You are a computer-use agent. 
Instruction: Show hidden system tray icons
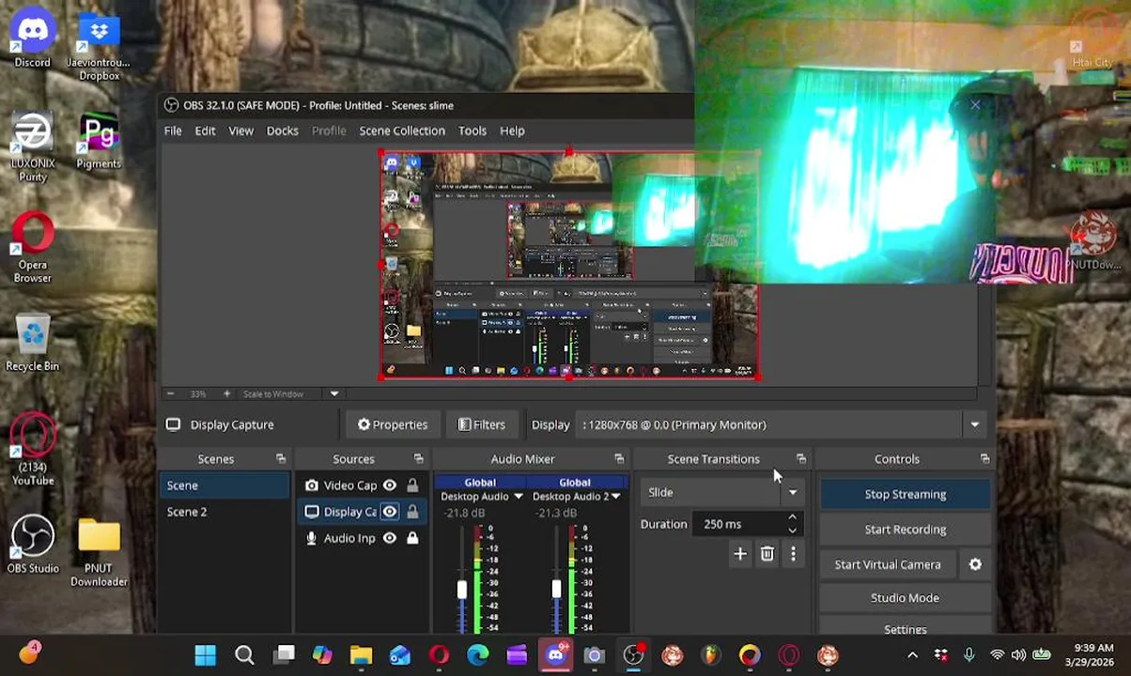[912, 654]
